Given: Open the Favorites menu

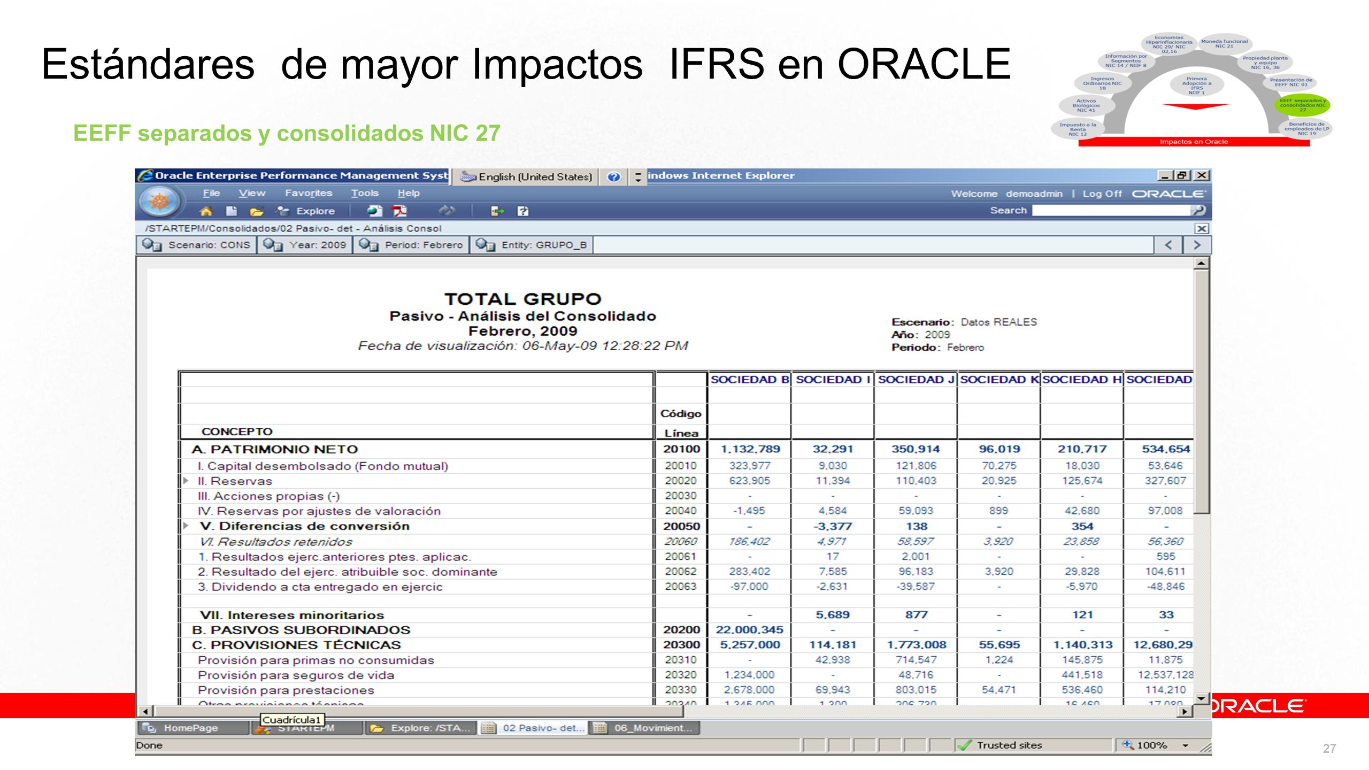Looking at the screenshot, I should click(309, 193).
